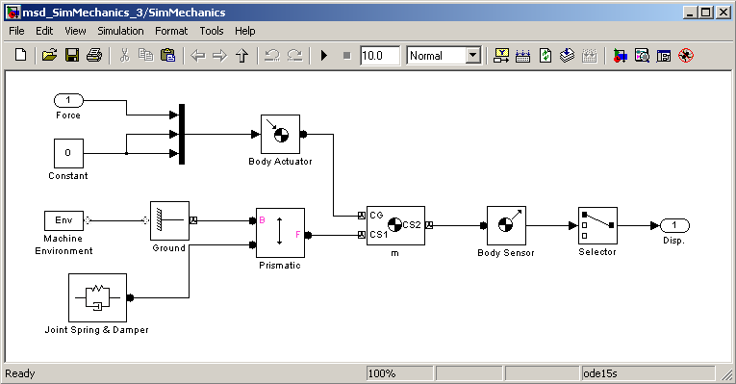Stop simulation with the square stop button
This screenshot has height=384, width=736.
click(347, 56)
